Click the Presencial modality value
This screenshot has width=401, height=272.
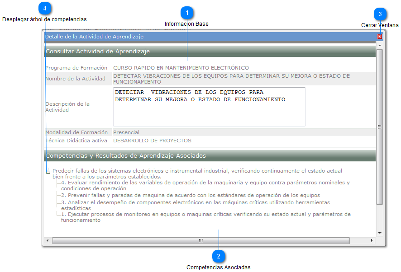click(x=126, y=132)
